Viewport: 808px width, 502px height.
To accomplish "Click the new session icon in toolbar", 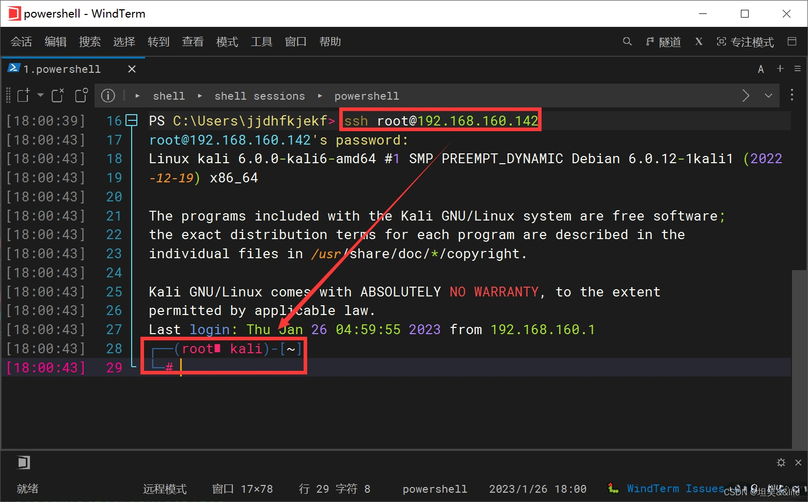I will (x=24, y=96).
